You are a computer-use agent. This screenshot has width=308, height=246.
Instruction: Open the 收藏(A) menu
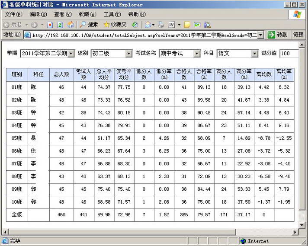(87, 14)
